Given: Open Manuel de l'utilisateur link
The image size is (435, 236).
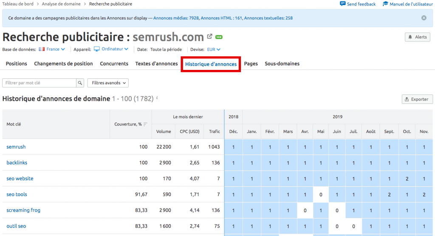Looking at the screenshot, I should pyautogui.click(x=411, y=4).
